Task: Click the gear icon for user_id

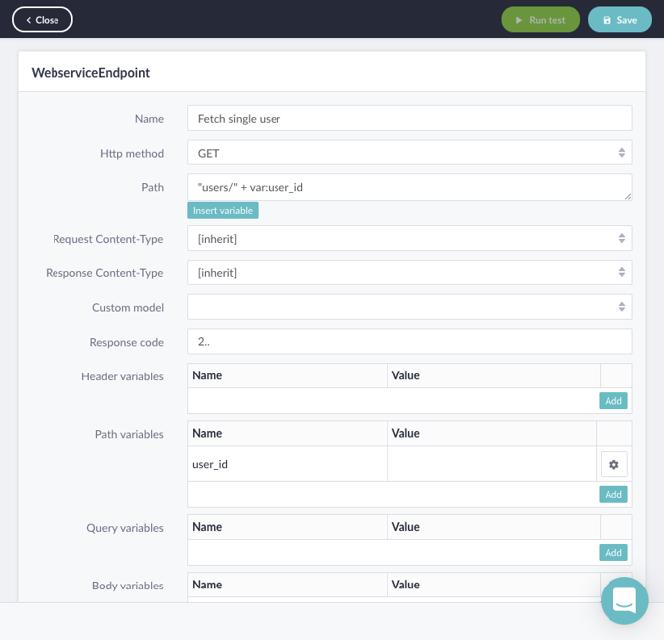Action: tap(613, 464)
